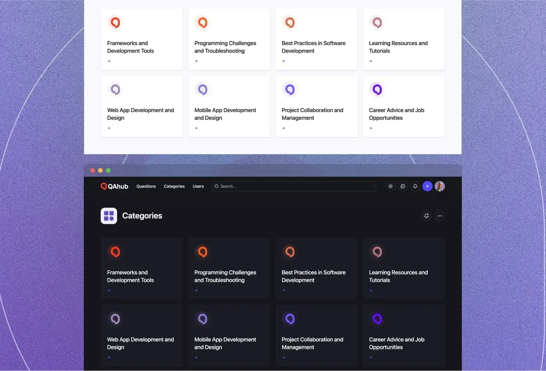Click the bell icon beside the Categories heading
The image size is (546, 371).
tap(427, 216)
